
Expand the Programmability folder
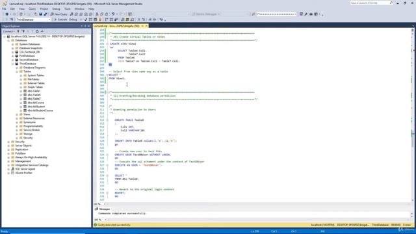pyautogui.click(x=17, y=126)
